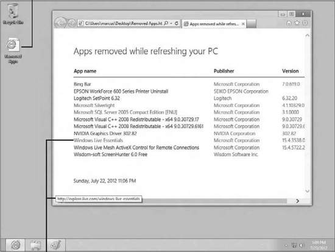This screenshot has height=252, width=335.
Task: Click version '7.0.619.0' for Bing Bar
Action: pos(291,84)
